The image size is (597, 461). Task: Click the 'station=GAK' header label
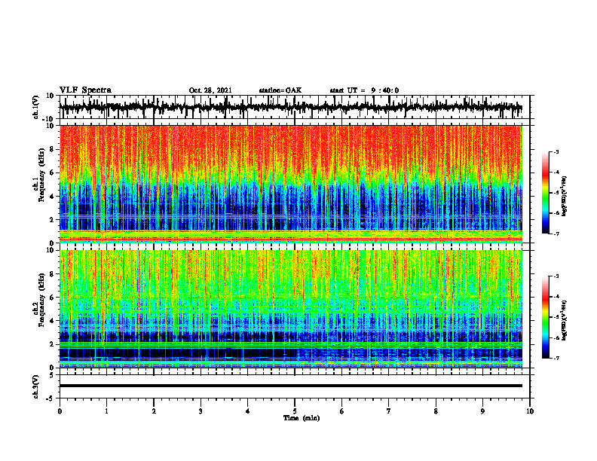tap(280, 90)
